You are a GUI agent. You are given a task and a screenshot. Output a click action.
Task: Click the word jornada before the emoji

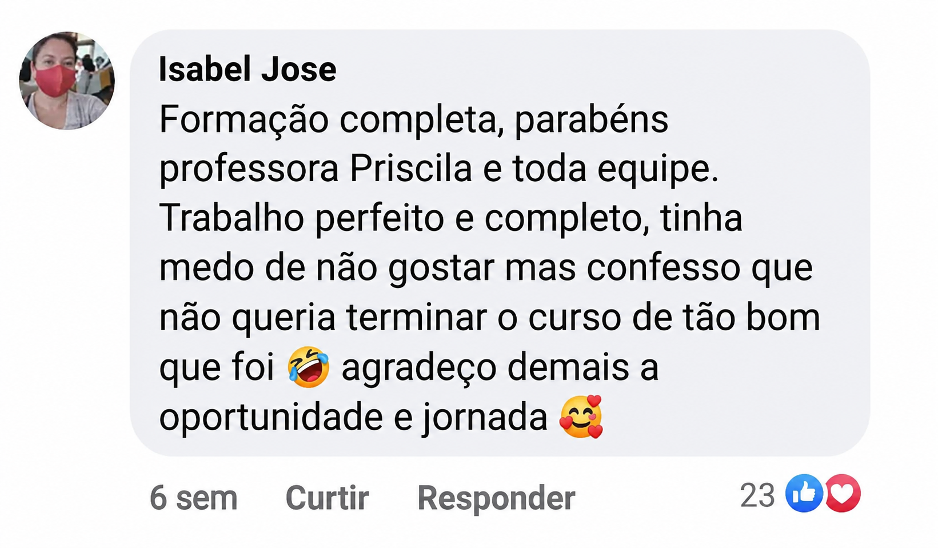pos(485,418)
